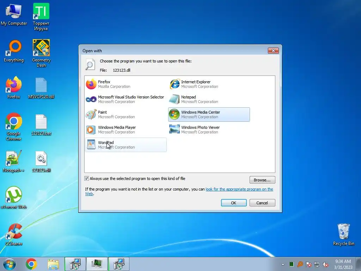Image resolution: width=361 pixels, height=271 pixels.
Task: Select Firefox in the program list
Action: tap(126, 84)
